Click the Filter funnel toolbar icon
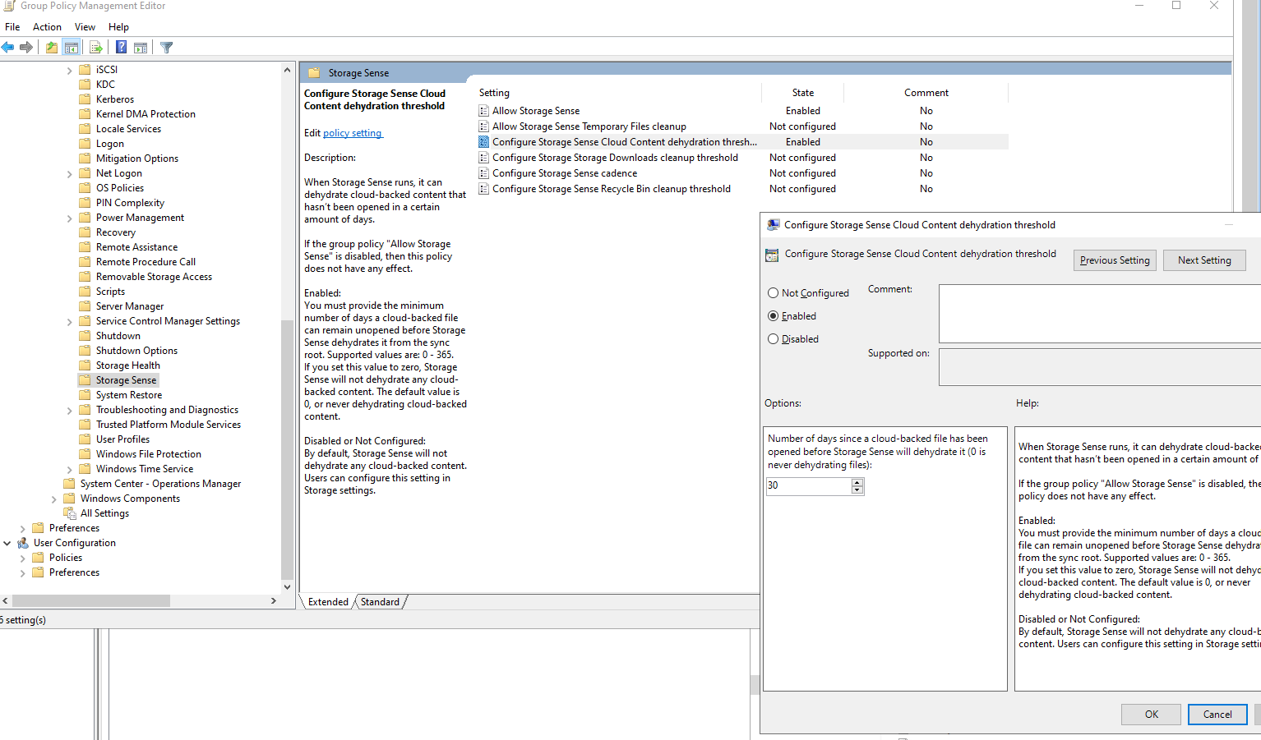 click(x=167, y=48)
